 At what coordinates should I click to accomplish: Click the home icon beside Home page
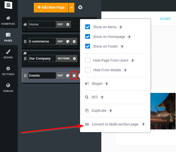click(x=25, y=24)
